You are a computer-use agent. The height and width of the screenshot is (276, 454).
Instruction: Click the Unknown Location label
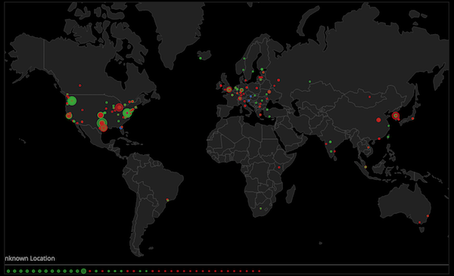pos(30,259)
